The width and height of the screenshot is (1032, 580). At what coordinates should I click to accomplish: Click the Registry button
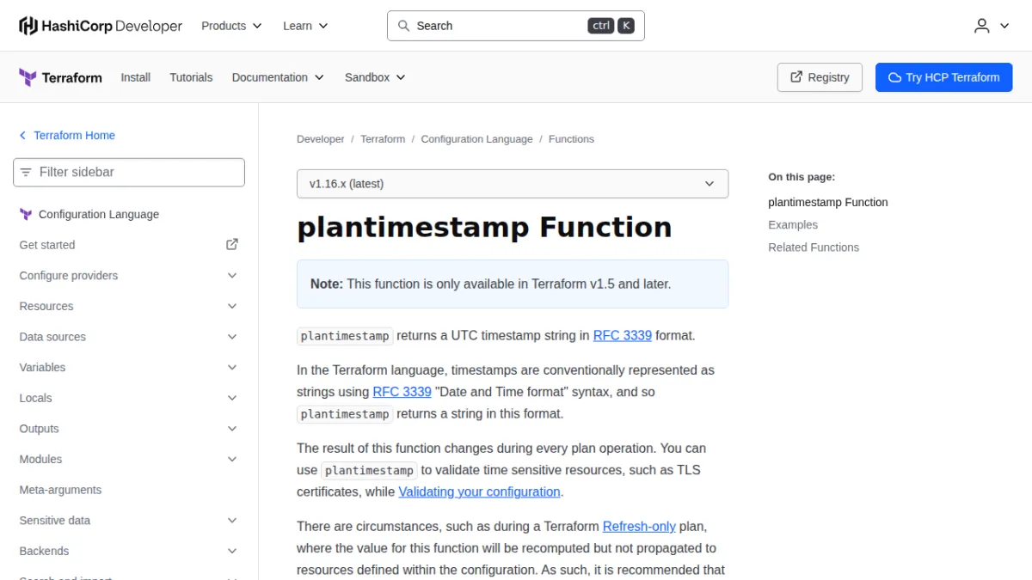pos(820,77)
